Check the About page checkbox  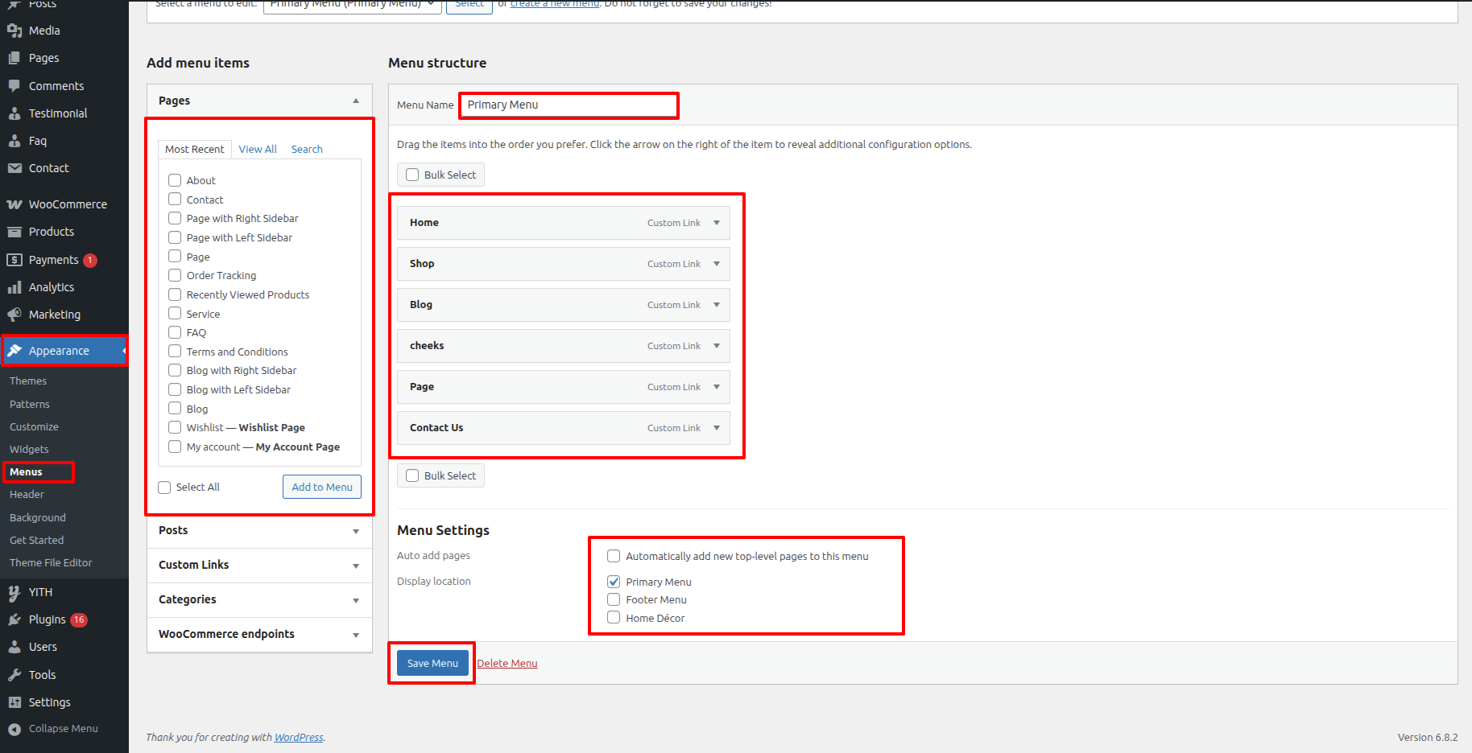pos(175,180)
